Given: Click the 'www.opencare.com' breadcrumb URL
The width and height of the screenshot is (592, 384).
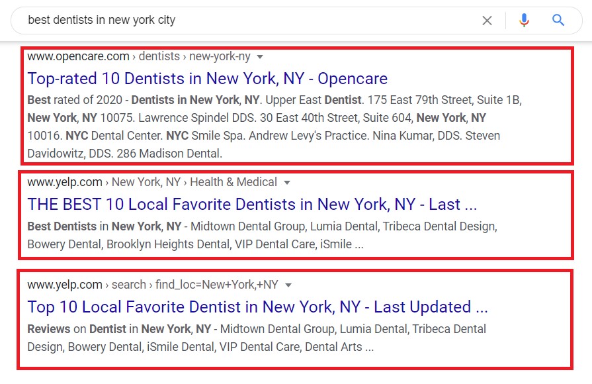Looking at the screenshot, I should [x=79, y=56].
